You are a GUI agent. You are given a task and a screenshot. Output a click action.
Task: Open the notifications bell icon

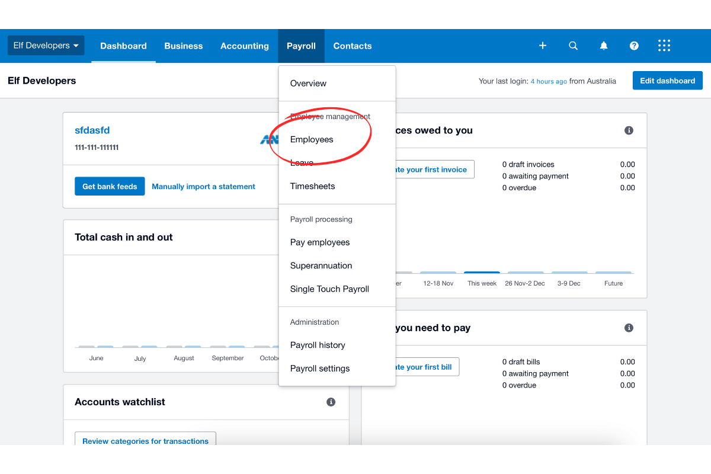(x=604, y=46)
